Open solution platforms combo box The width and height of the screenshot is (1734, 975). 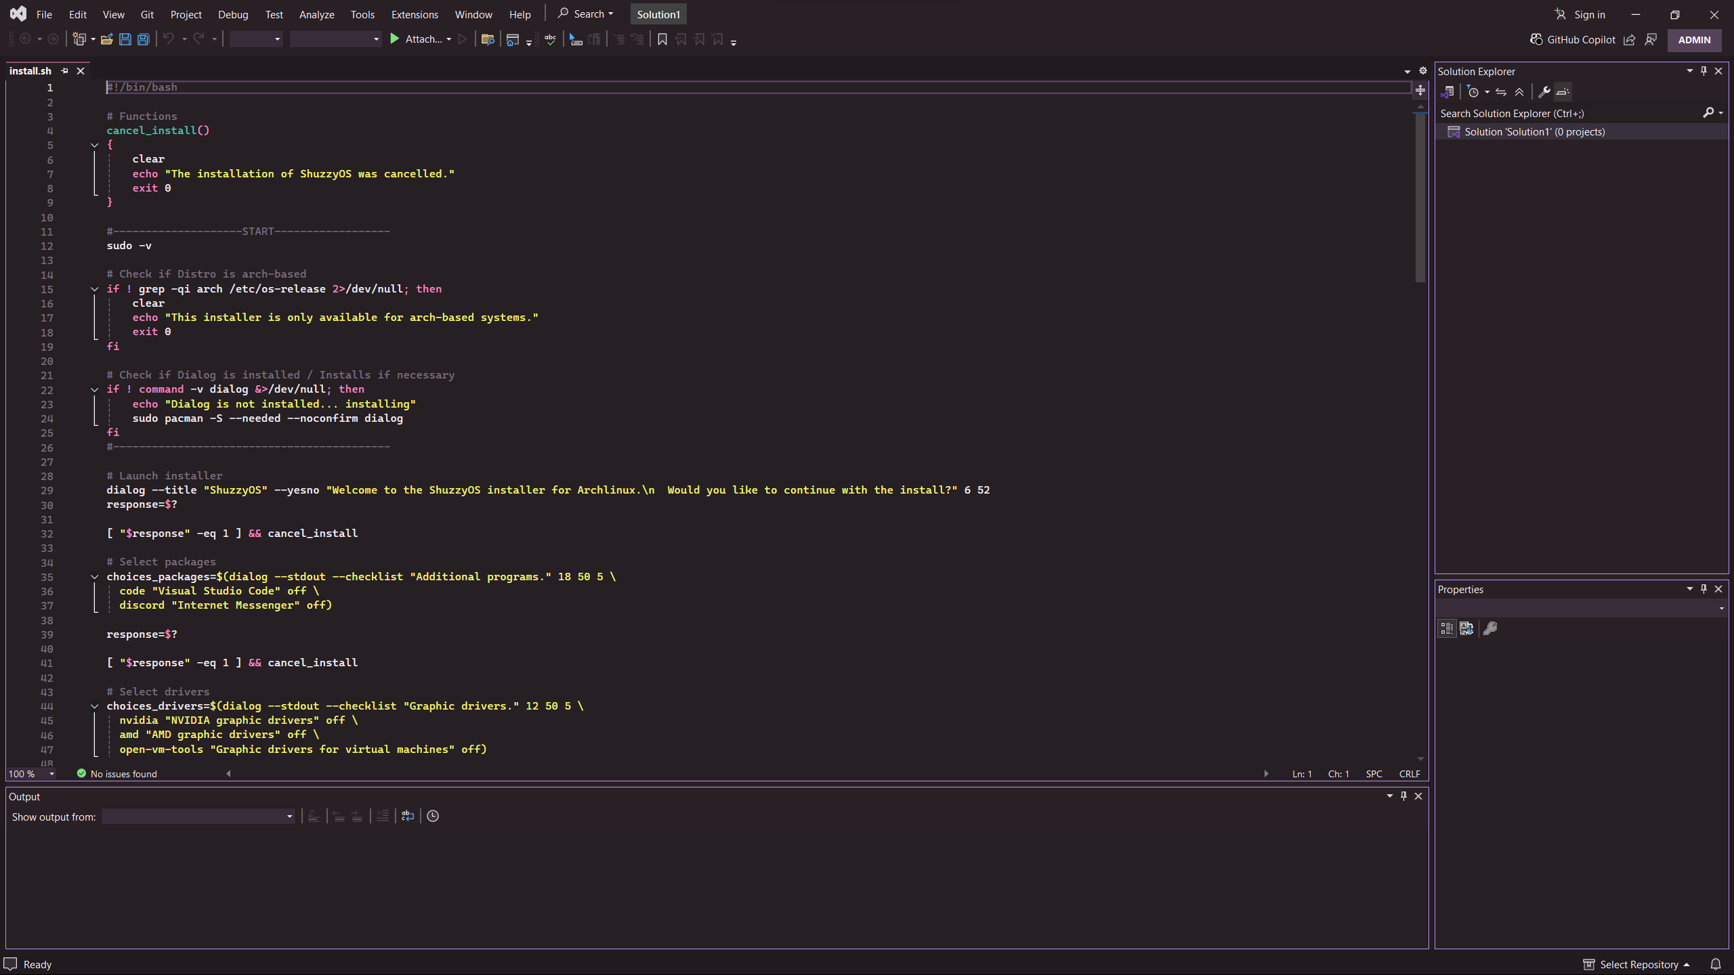335,39
